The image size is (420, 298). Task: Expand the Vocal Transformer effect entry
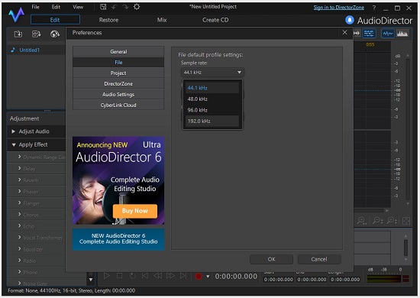pyautogui.click(x=20, y=238)
